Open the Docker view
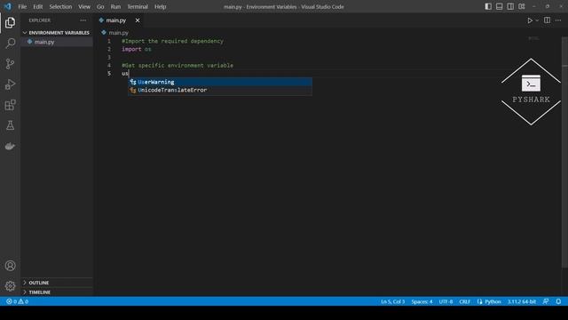The image size is (568, 320). point(10,146)
